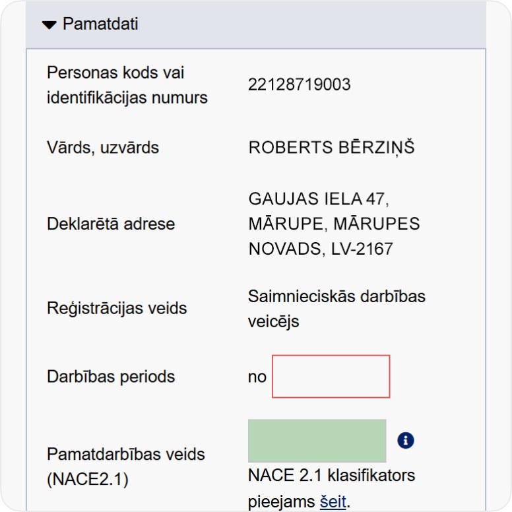The width and height of the screenshot is (512, 512).
Task: Click the Pamatdati header title
Action: pyautogui.click(x=100, y=24)
